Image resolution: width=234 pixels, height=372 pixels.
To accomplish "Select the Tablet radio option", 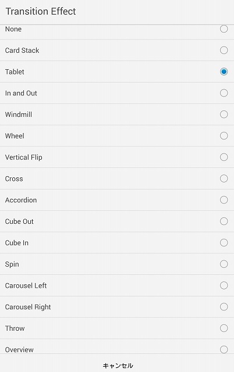I will pyautogui.click(x=224, y=71).
